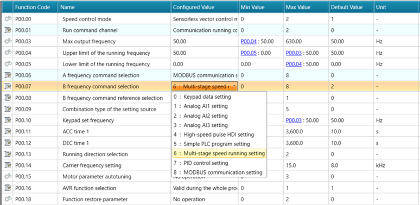The image size is (420, 205).
Task: Select the Running direction selection name cell
Action: [x=114, y=154]
